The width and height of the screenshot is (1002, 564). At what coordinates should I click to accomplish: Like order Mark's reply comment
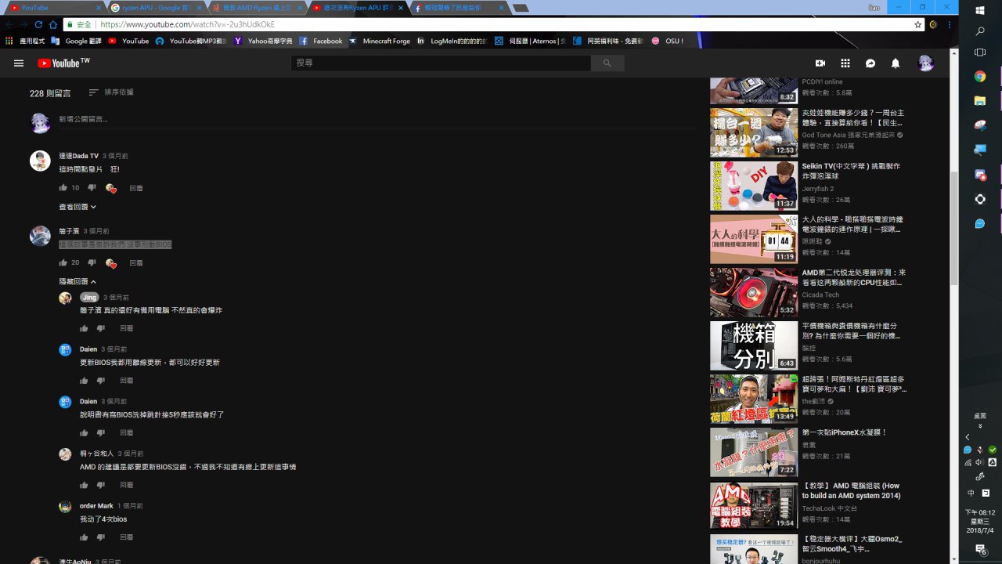(x=84, y=537)
